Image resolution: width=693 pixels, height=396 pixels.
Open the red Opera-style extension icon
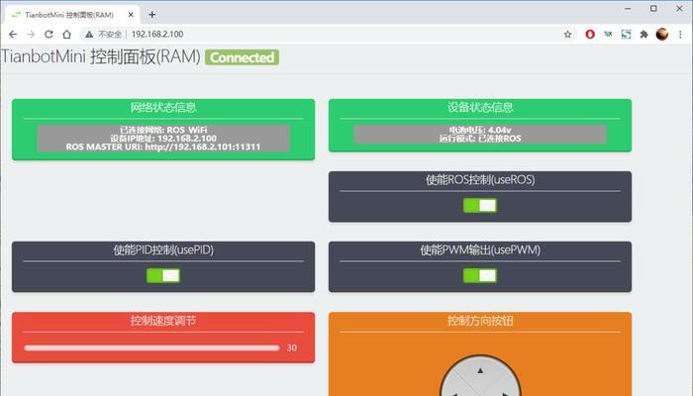(590, 34)
